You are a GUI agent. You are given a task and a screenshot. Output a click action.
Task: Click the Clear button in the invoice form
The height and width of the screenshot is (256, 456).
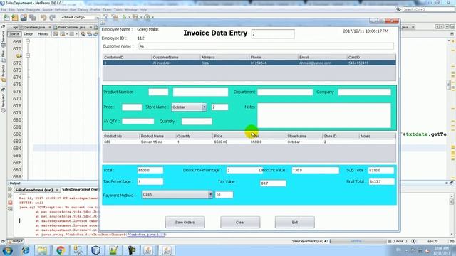[x=240, y=223]
